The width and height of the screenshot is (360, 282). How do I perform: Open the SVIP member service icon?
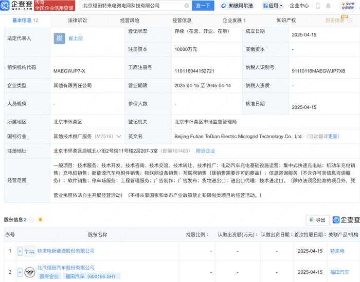click(348, 6)
